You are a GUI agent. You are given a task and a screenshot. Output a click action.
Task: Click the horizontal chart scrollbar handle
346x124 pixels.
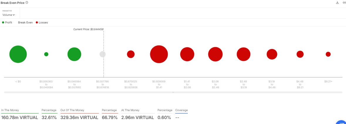(173, 92)
